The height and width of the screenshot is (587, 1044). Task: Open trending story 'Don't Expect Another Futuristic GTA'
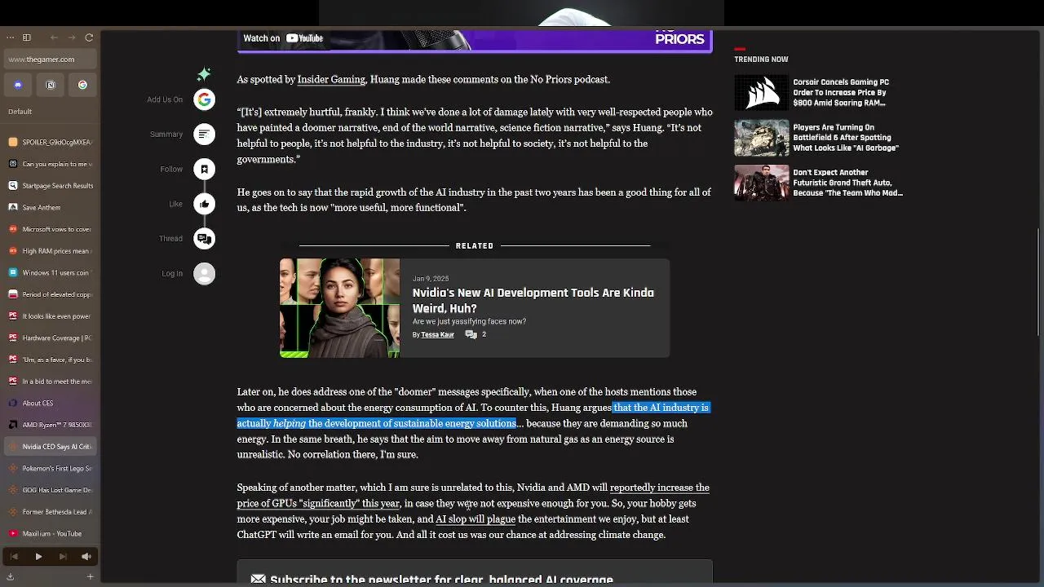click(847, 183)
